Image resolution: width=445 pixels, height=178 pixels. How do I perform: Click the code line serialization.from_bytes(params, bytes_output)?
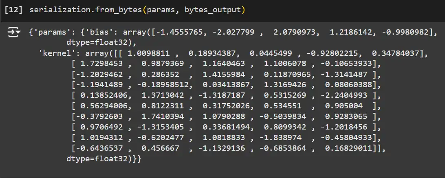click(x=137, y=10)
